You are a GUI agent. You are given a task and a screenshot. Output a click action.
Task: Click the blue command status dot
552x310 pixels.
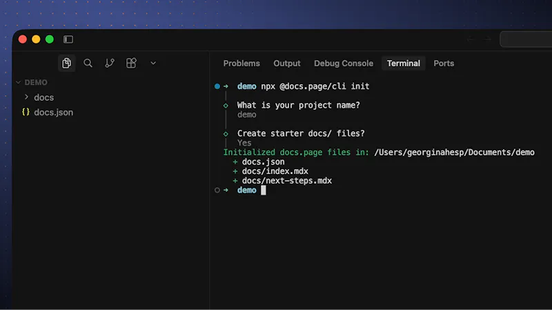tap(217, 86)
